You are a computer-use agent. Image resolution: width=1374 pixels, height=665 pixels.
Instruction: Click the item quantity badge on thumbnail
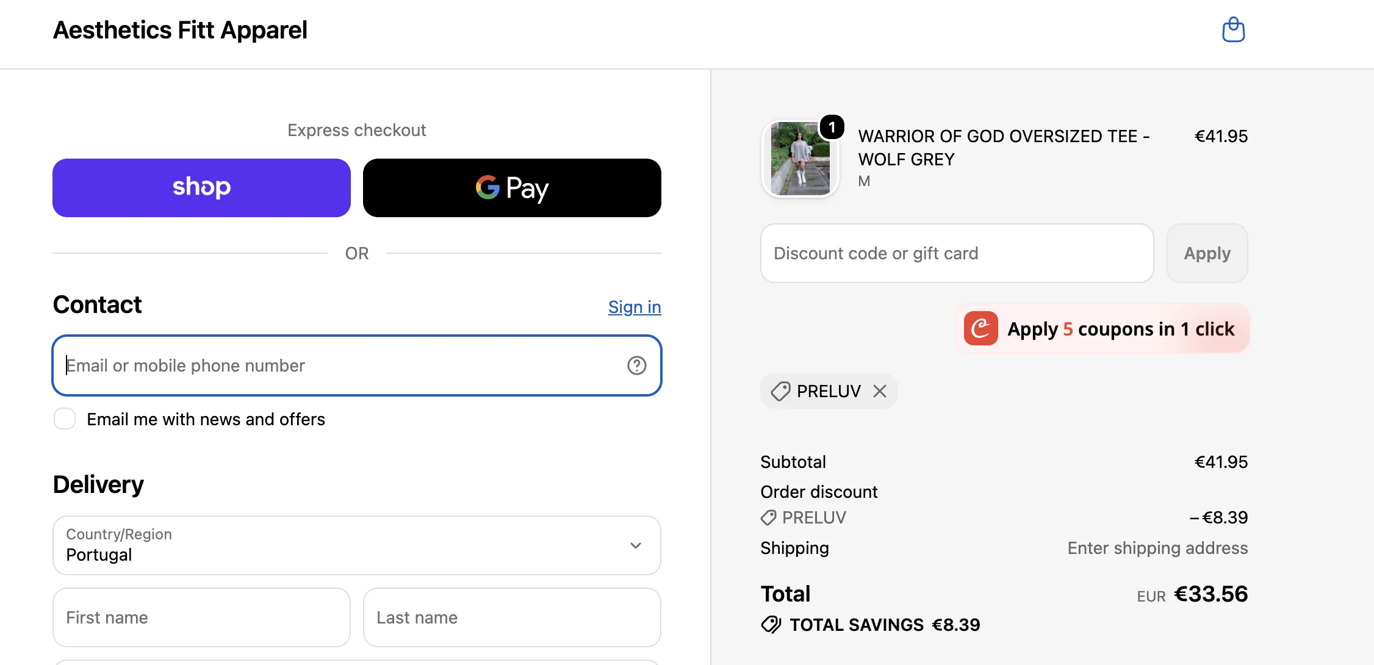[832, 127]
